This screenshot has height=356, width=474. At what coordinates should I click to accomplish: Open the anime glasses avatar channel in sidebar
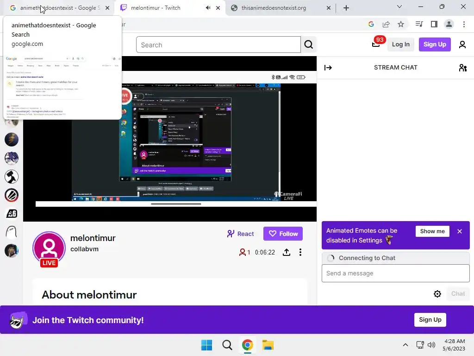click(12, 158)
